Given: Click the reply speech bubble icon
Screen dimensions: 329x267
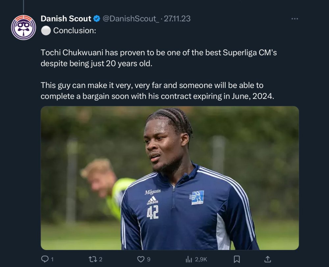Looking at the screenshot, I should click(44, 259).
